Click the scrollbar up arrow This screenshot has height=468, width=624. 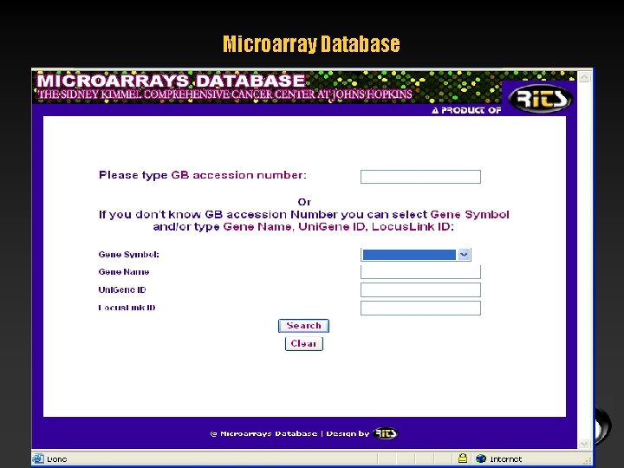click(584, 77)
